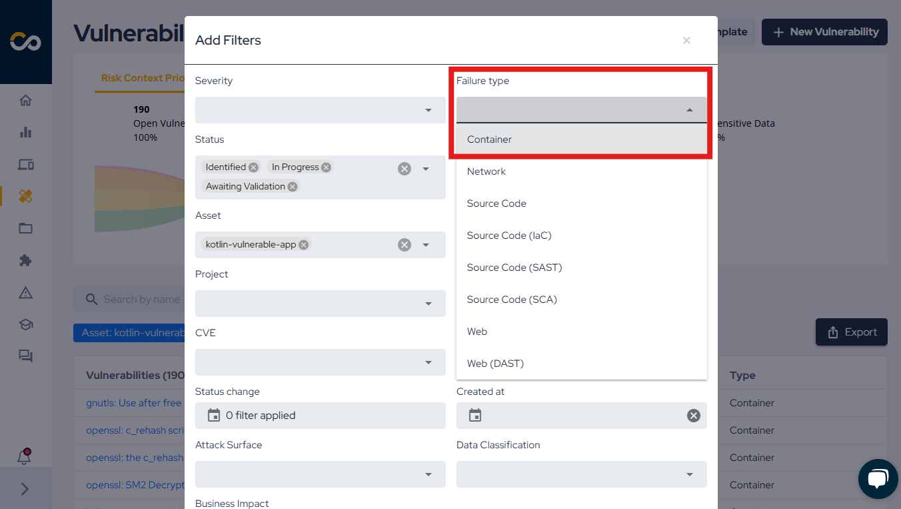The image size is (901, 509).
Task: Open the bar chart dashboard icon
Action: click(25, 132)
